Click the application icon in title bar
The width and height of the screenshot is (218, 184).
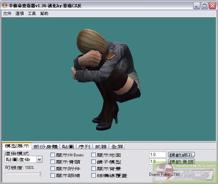[5, 5]
